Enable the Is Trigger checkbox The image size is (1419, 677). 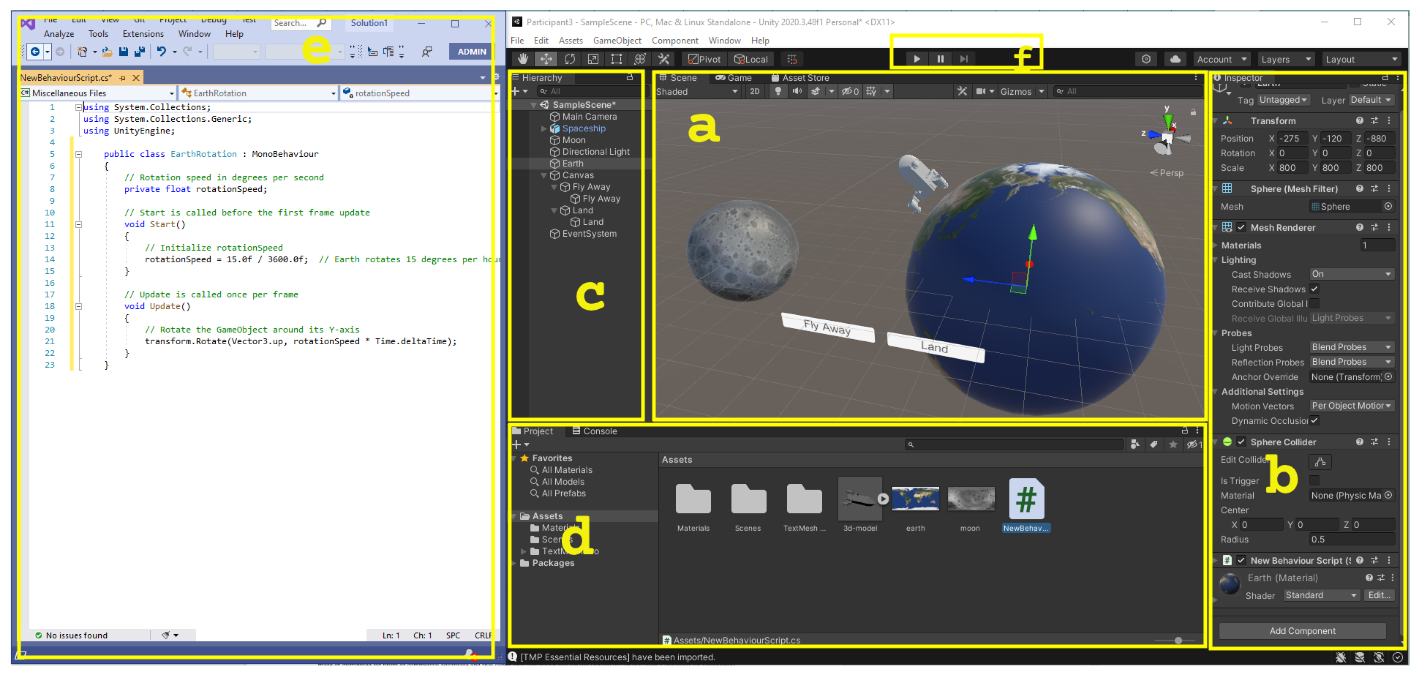(1314, 481)
